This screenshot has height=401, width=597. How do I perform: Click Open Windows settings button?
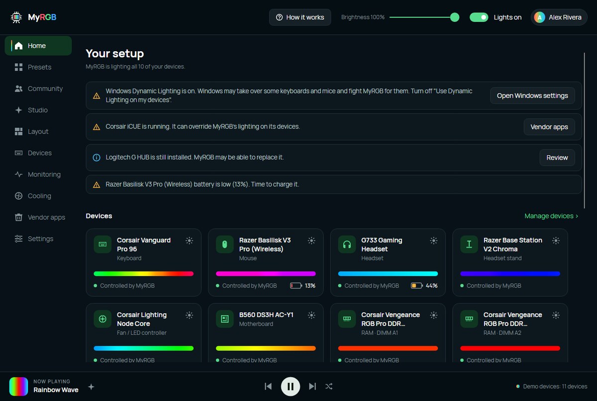(532, 96)
